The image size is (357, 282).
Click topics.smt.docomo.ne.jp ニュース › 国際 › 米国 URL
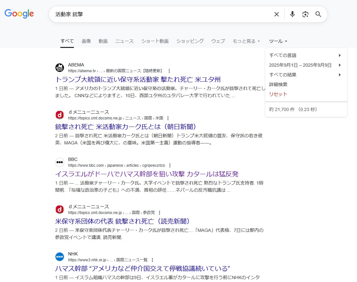(115, 118)
